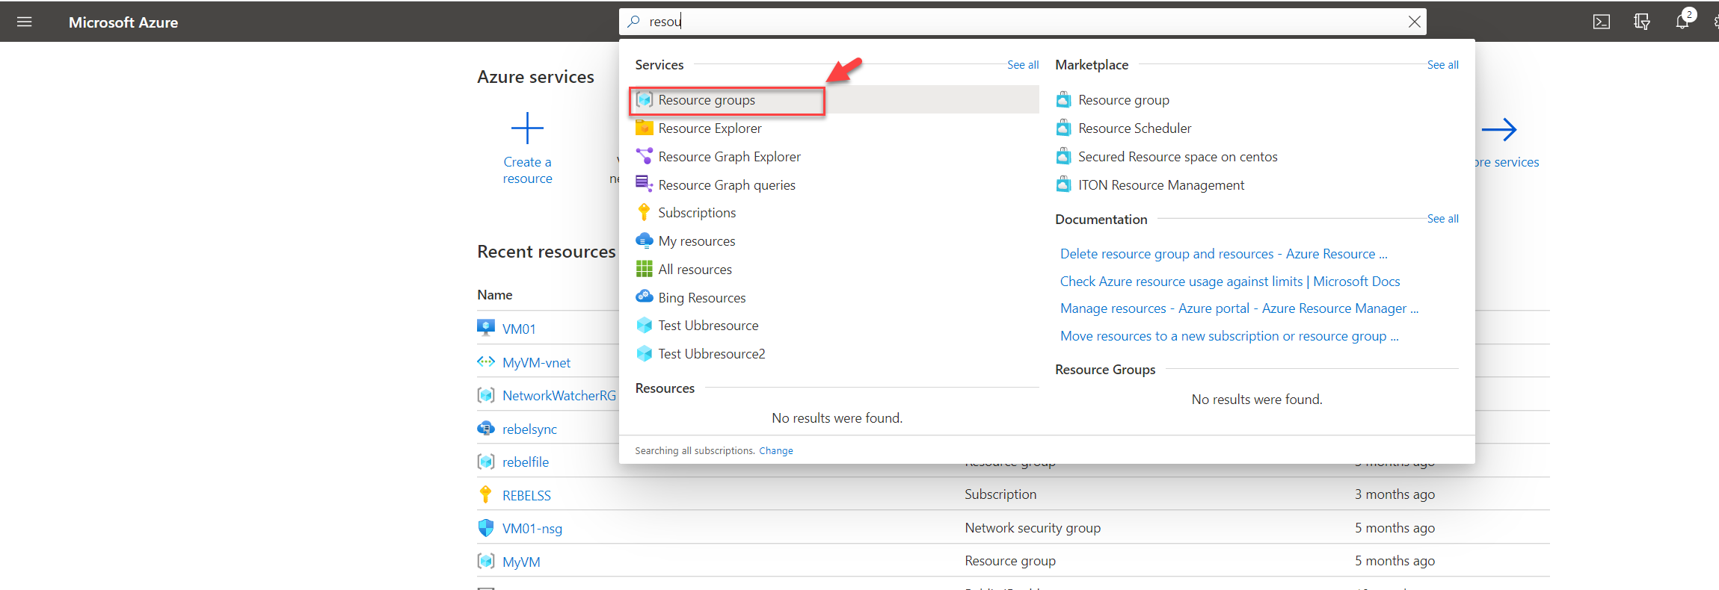Click Resource Scheduler marketplace bag icon
Screen dimensions: 1719x590
[1063, 128]
